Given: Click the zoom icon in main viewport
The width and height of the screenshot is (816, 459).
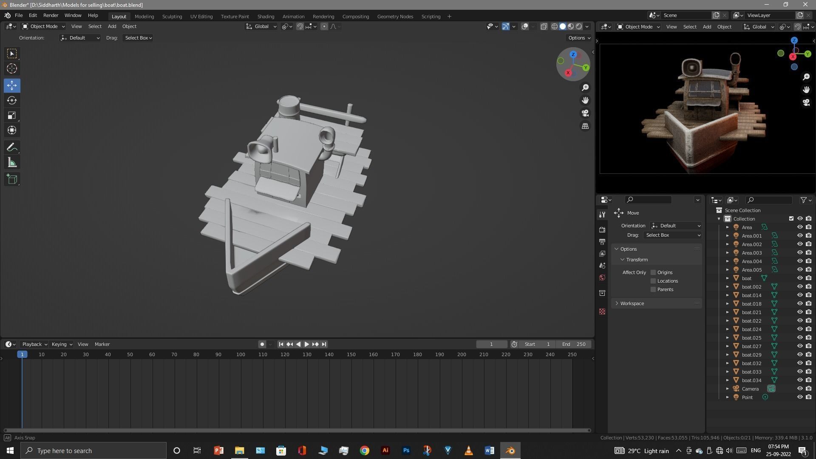Looking at the screenshot, I should pos(585,87).
